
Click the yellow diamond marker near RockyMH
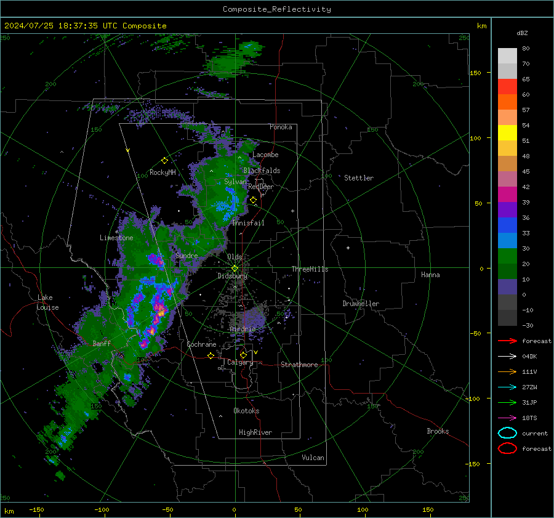[x=164, y=161]
